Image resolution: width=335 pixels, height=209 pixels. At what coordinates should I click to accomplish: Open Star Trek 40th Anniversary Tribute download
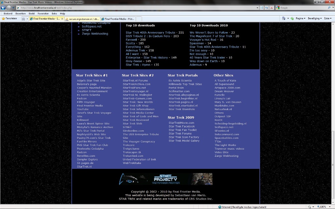click(150, 33)
